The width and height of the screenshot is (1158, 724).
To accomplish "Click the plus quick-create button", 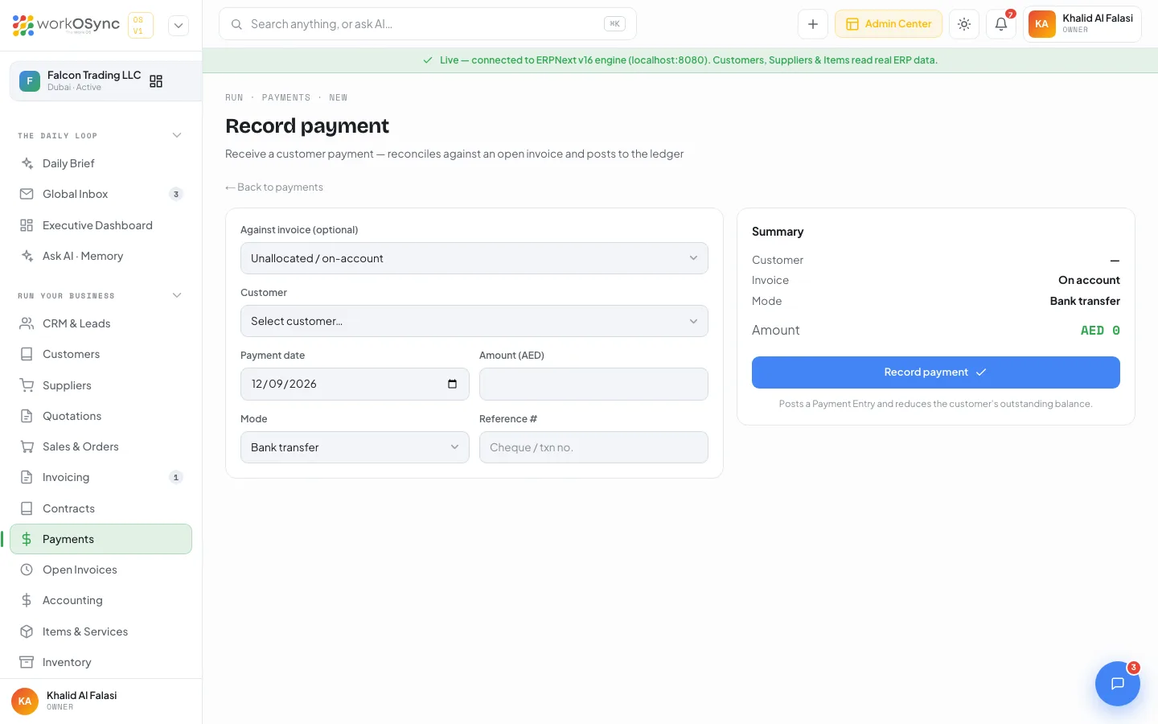I will point(813,24).
